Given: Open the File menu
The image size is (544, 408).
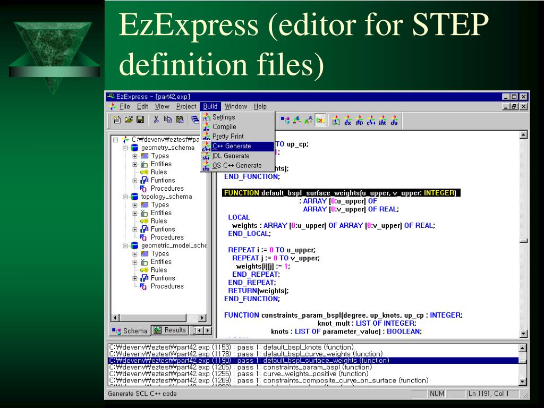Looking at the screenshot, I should 124,106.
